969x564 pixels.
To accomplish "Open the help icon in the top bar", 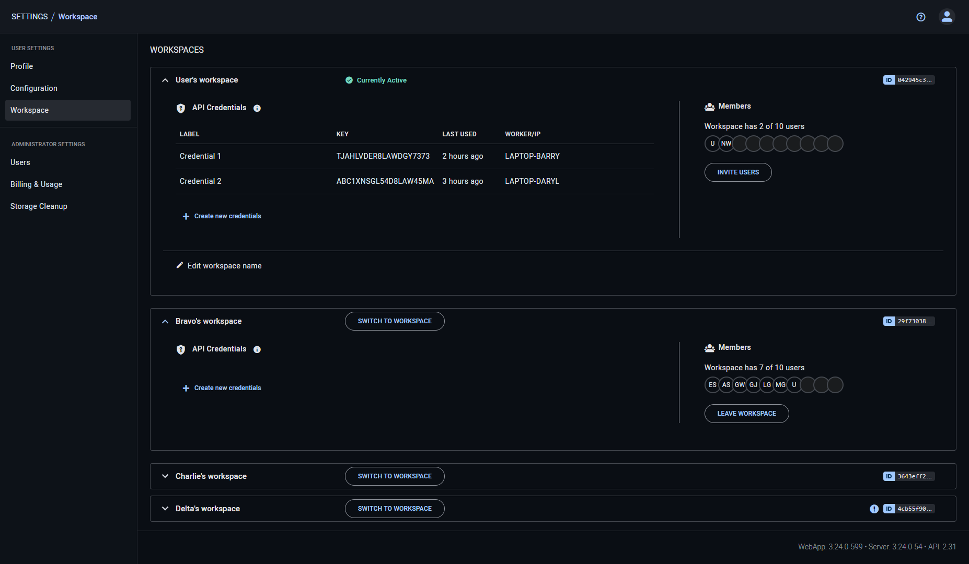I will coord(921,17).
